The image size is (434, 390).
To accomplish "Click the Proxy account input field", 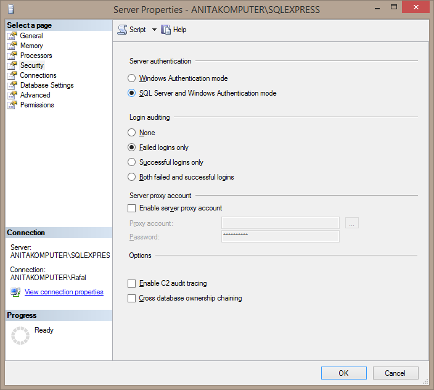I will click(x=280, y=223).
